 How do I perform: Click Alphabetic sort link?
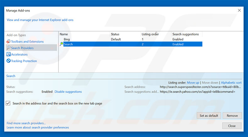231,83
